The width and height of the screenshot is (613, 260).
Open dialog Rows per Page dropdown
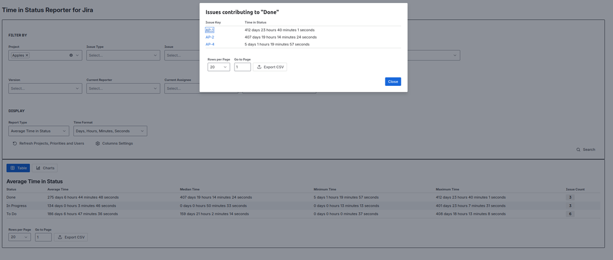pyautogui.click(x=218, y=67)
